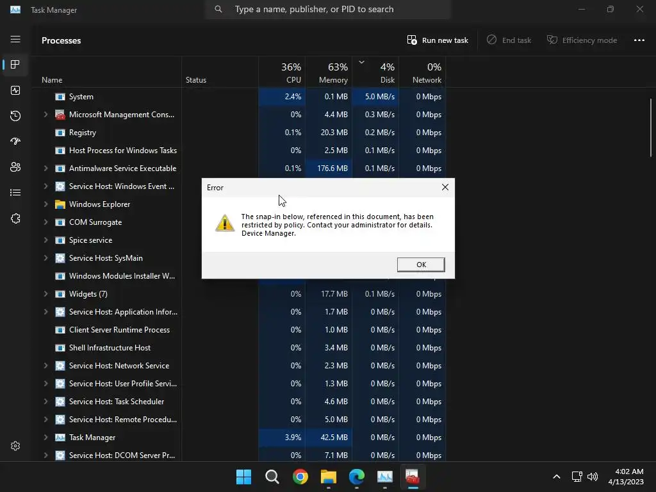This screenshot has width=656, height=492.
Task: Sort by the CPU column header
Action: [x=282, y=73]
